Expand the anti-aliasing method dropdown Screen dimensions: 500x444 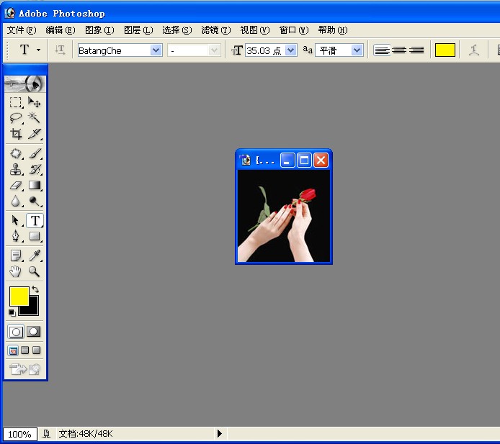357,50
